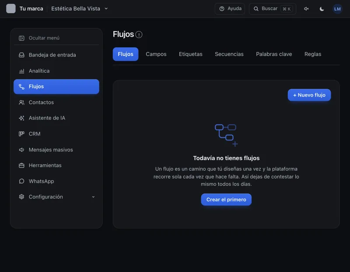Screen dimensions: 350x272
Task: Click the magnifier icon in Buscar
Action: 256,9
